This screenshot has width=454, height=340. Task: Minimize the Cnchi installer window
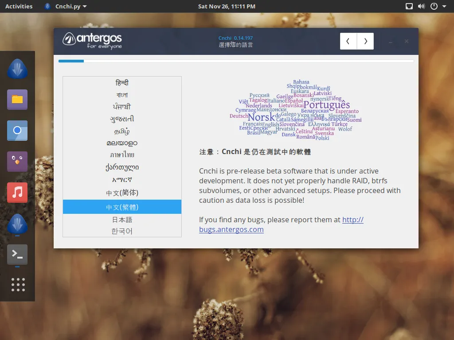point(390,42)
